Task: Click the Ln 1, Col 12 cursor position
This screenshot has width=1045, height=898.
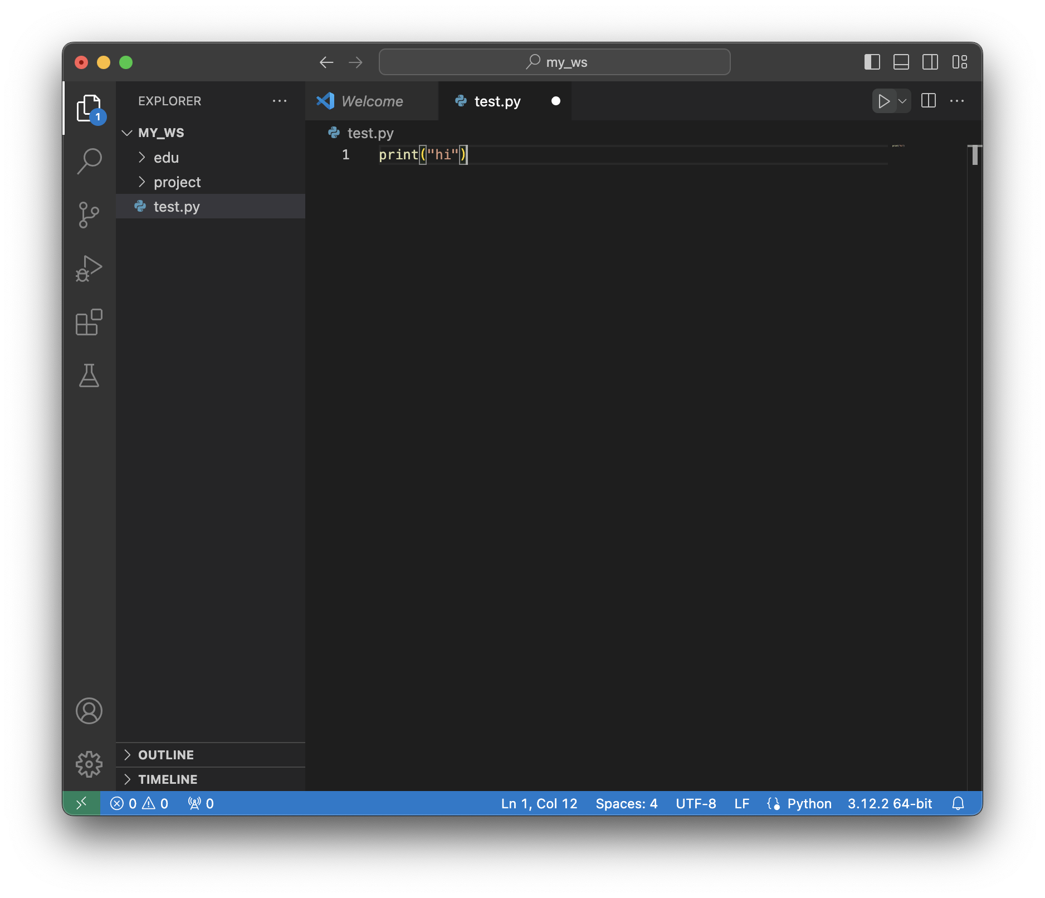Action: click(x=539, y=803)
